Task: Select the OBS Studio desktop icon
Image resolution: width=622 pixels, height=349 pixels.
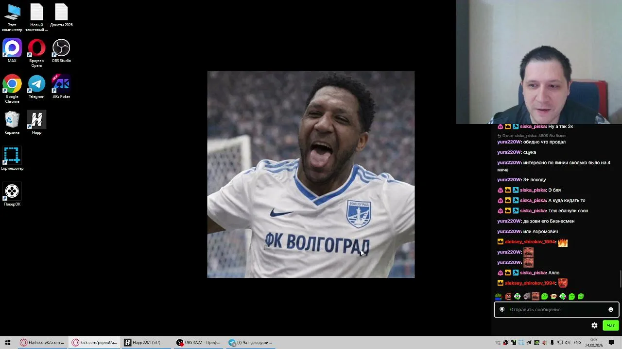Action: point(61,51)
